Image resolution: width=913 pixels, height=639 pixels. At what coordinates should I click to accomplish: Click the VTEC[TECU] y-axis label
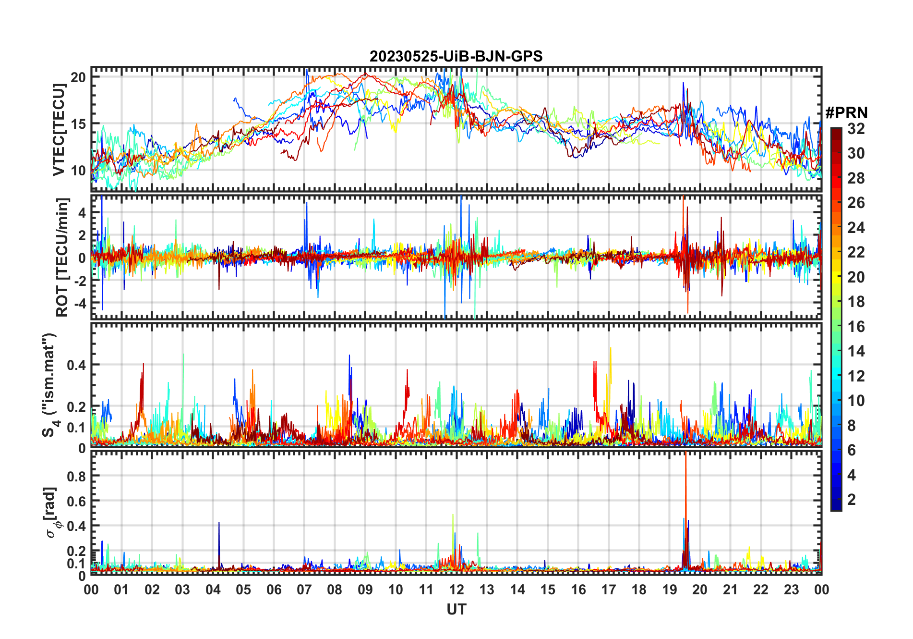click(x=59, y=130)
